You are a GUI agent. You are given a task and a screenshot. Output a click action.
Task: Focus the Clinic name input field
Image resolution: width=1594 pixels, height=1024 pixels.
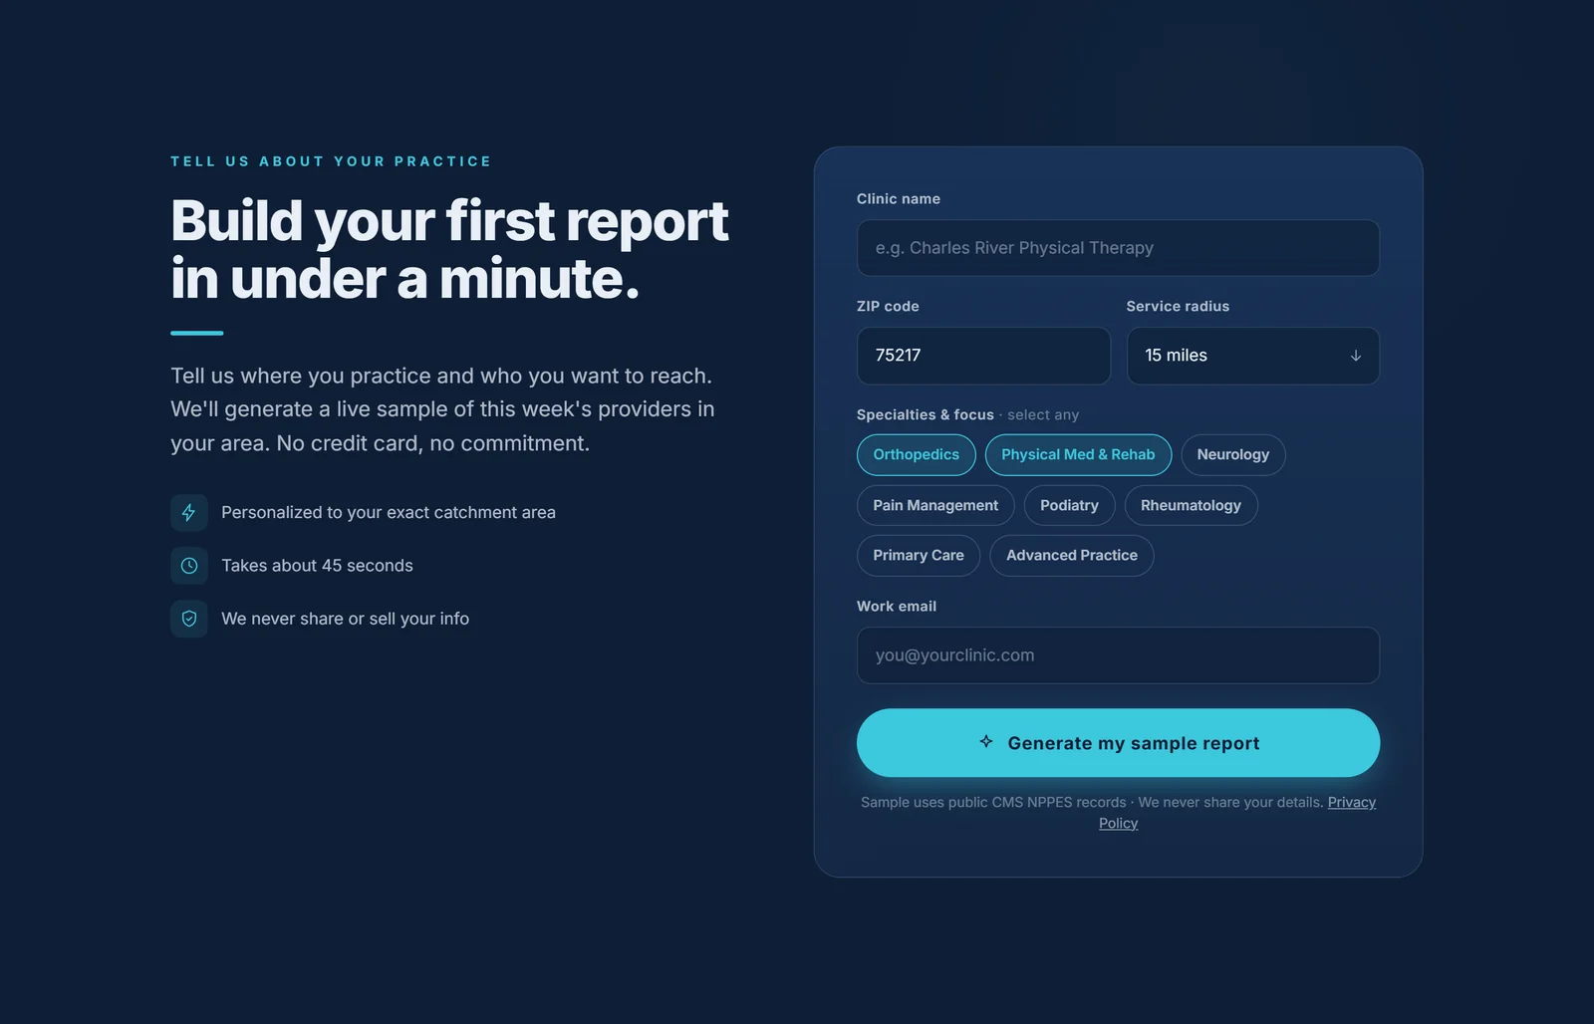1118,248
